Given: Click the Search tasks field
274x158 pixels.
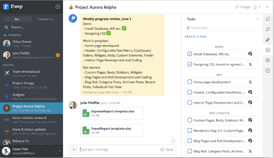Looking at the screenshot, I should click(x=222, y=28).
